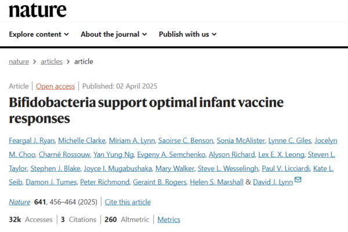Screen dimensions: 348x232
Task: Click the Nature logo
Action: (38, 10)
